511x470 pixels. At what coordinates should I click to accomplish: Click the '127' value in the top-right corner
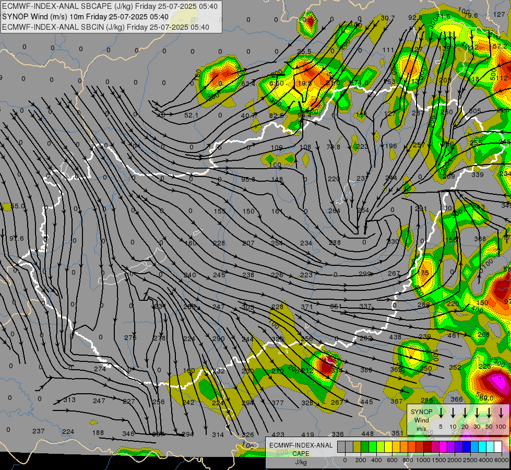[x=499, y=14]
